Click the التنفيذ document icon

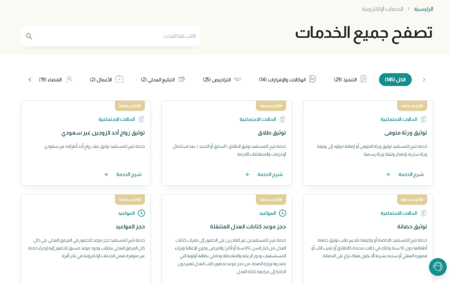pyautogui.click(x=364, y=79)
